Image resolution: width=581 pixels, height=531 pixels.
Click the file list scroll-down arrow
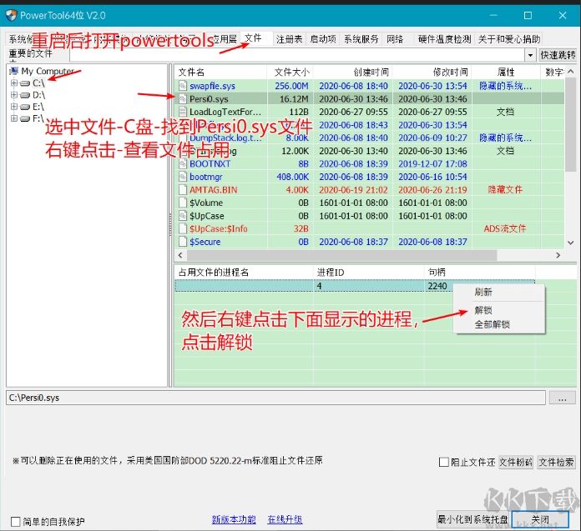coord(571,243)
